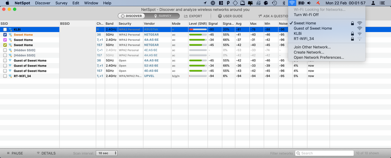Open Time Machine menu bar icon
Screen dimensions: 391x158
pos(274,3)
